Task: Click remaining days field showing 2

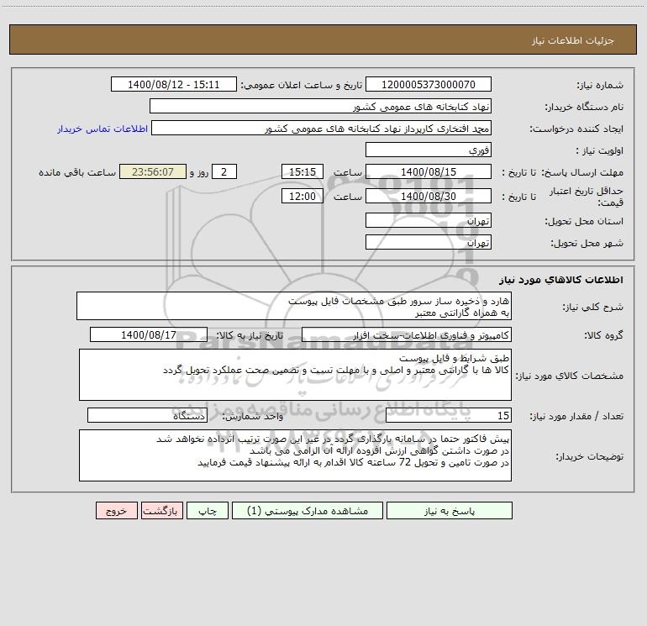Action: point(224,171)
